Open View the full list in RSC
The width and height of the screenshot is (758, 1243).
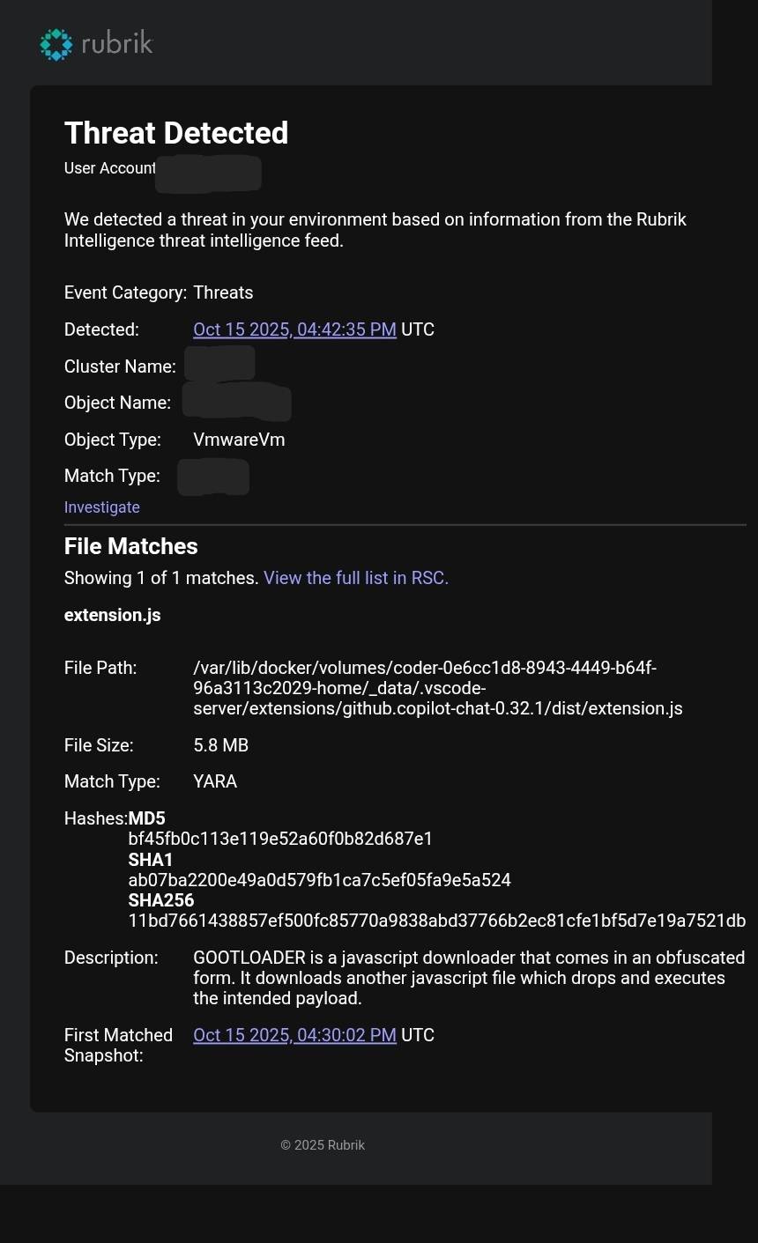tap(355, 578)
